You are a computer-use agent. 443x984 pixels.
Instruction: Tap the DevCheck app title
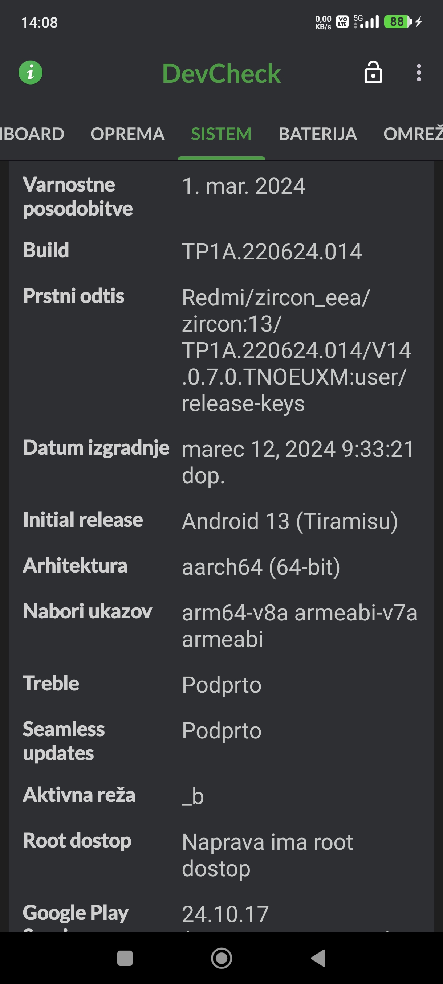point(221,73)
